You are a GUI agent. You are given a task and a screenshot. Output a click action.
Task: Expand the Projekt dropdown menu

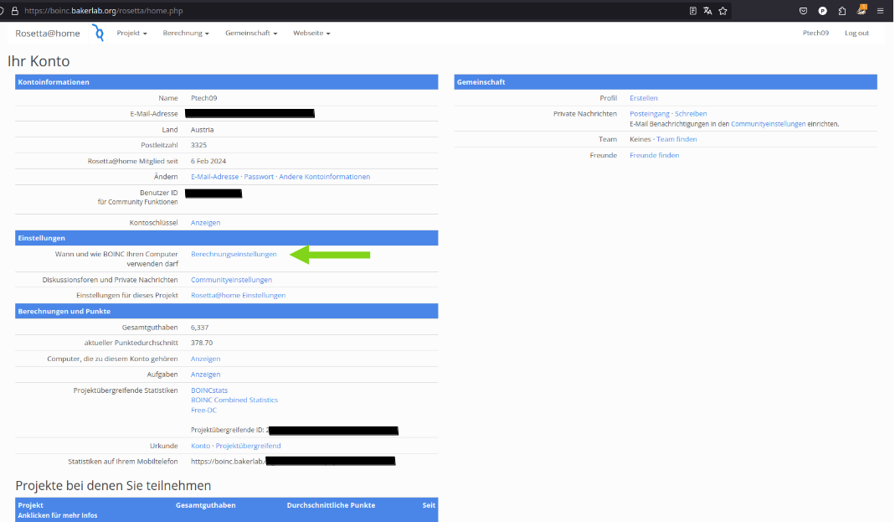(131, 34)
